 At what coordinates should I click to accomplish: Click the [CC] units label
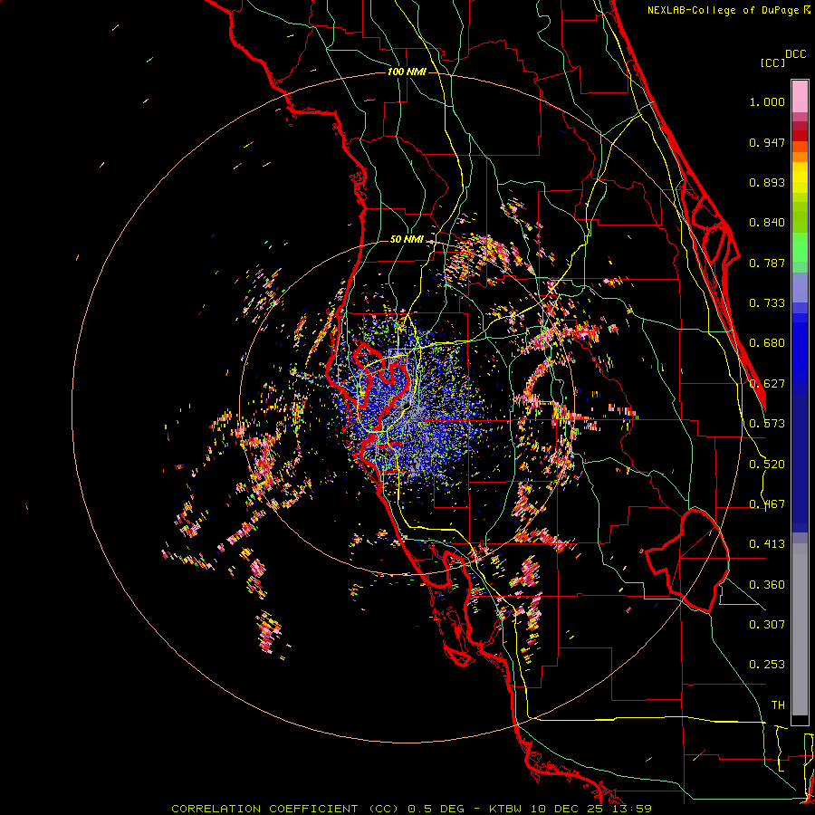(x=772, y=62)
